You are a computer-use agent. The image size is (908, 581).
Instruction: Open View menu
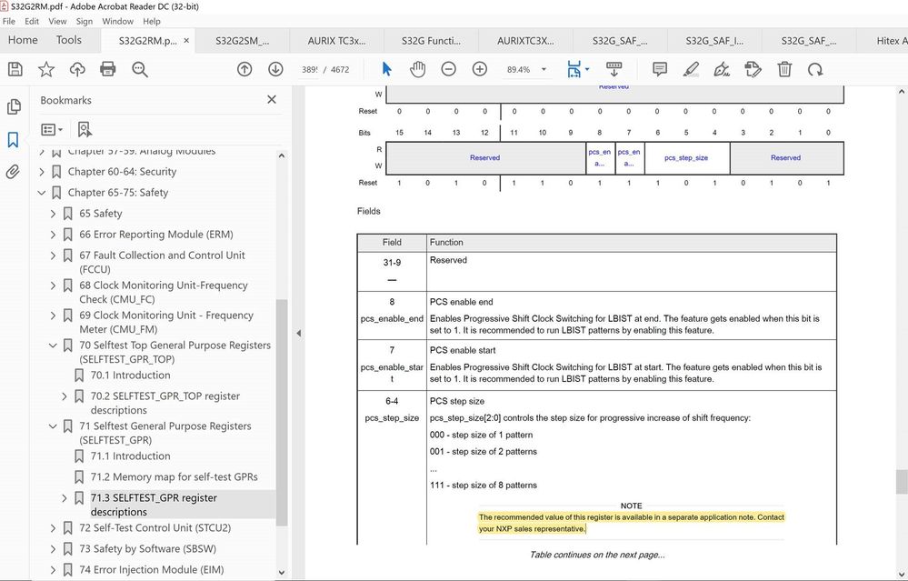click(57, 21)
